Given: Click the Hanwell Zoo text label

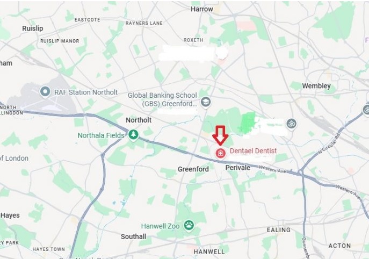Looking at the screenshot, I should pos(160,226).
